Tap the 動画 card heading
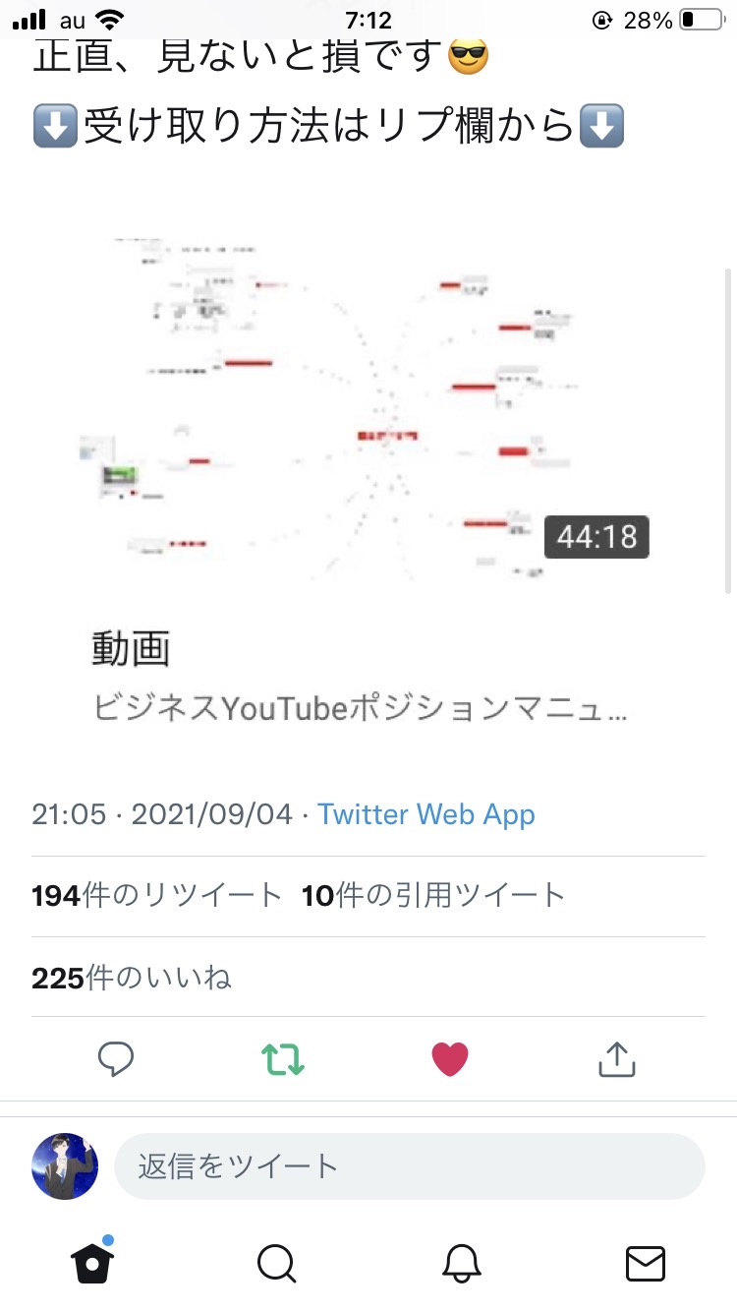Screen dimensions: 737x1312 (x=131, y=649)
